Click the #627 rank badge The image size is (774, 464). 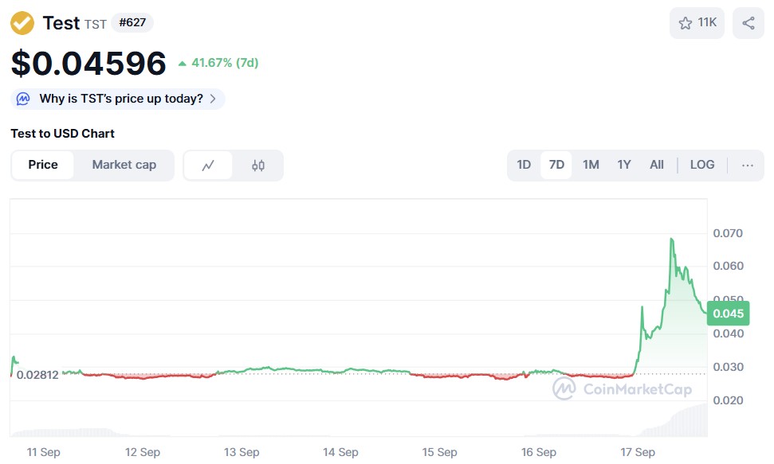[132, 23]
